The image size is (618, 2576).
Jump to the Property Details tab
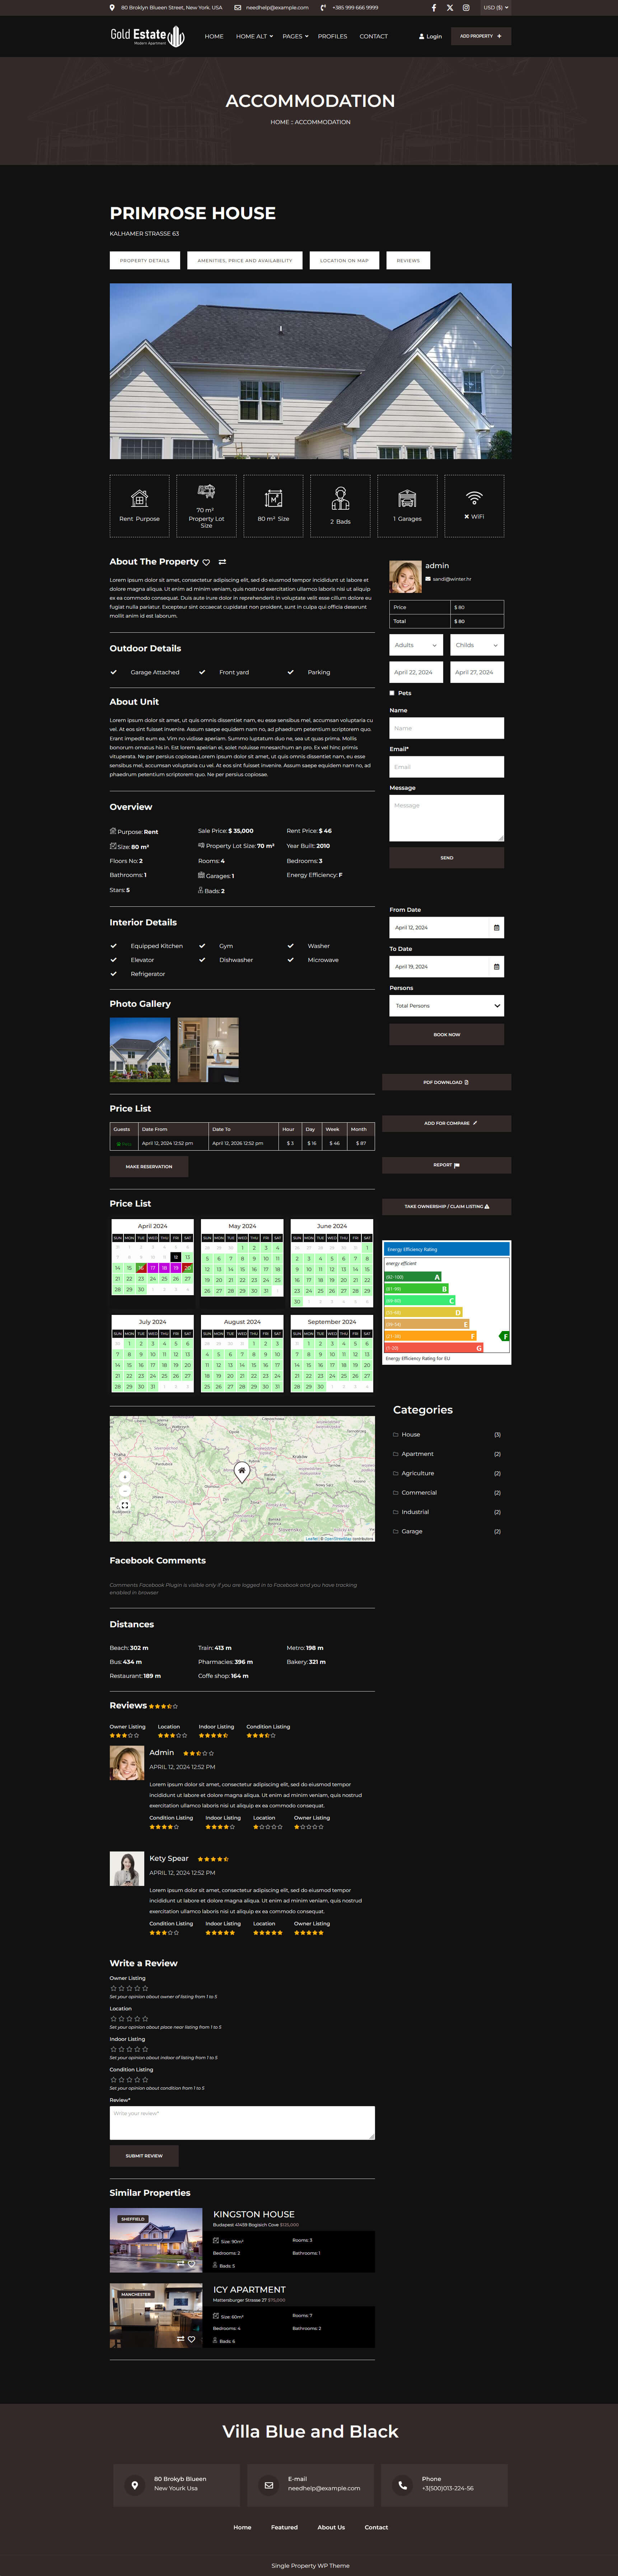click(x=145, y=260)
